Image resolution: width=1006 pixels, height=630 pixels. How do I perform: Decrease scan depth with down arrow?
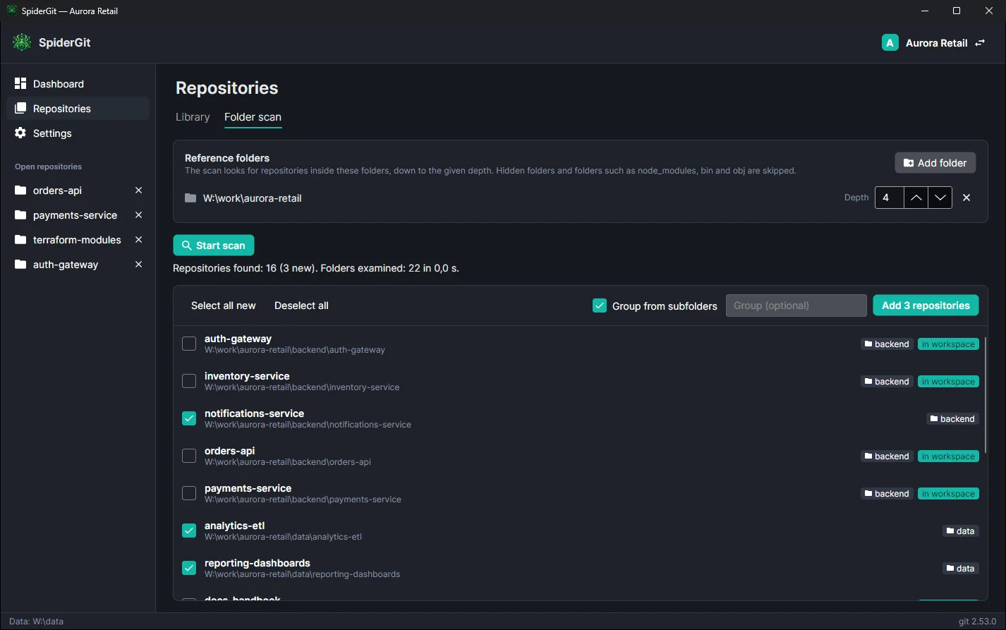[940, 198]
